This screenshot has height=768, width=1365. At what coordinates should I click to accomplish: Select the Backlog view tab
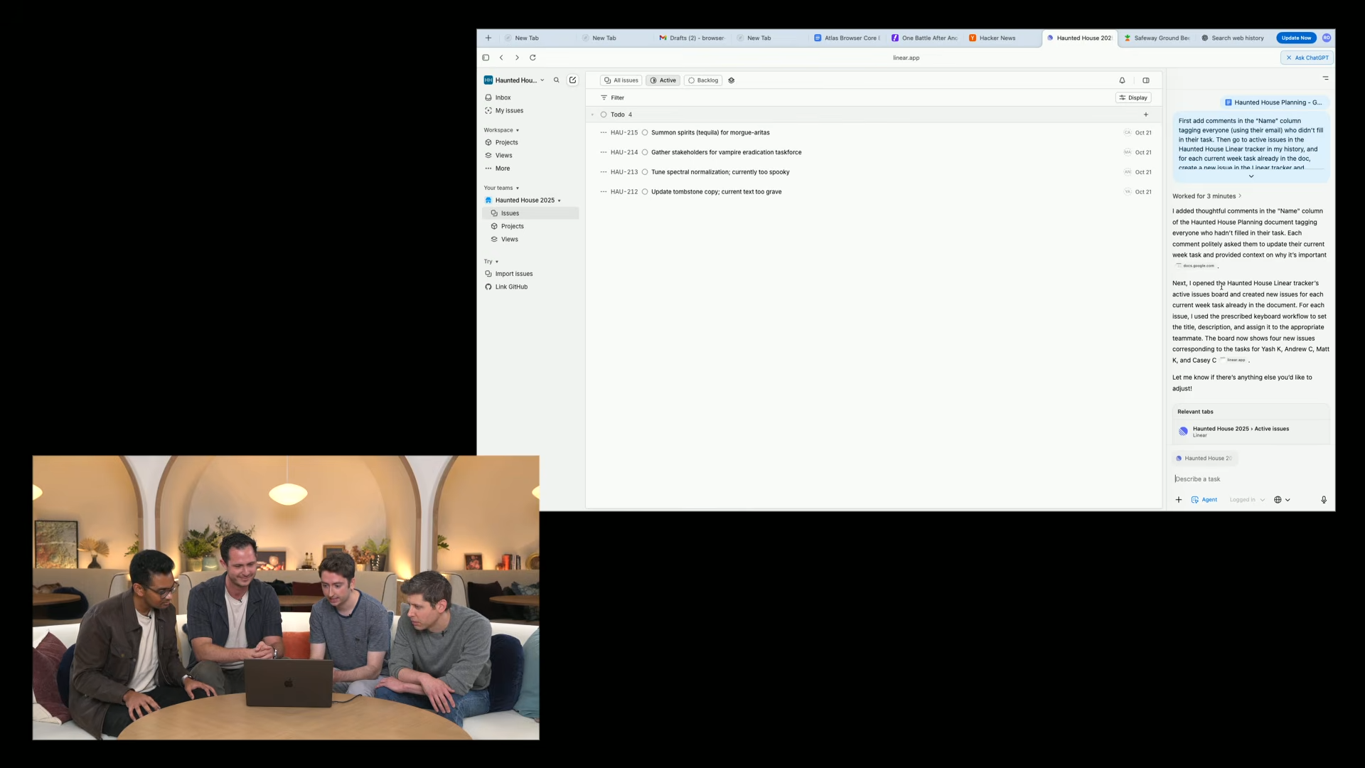[x=703, y=80]
